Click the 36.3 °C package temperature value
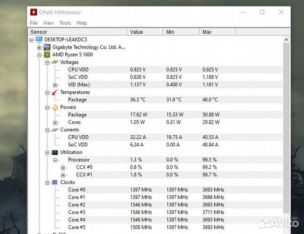The height and width of the screenshot is (234, 304). point(138,100)
